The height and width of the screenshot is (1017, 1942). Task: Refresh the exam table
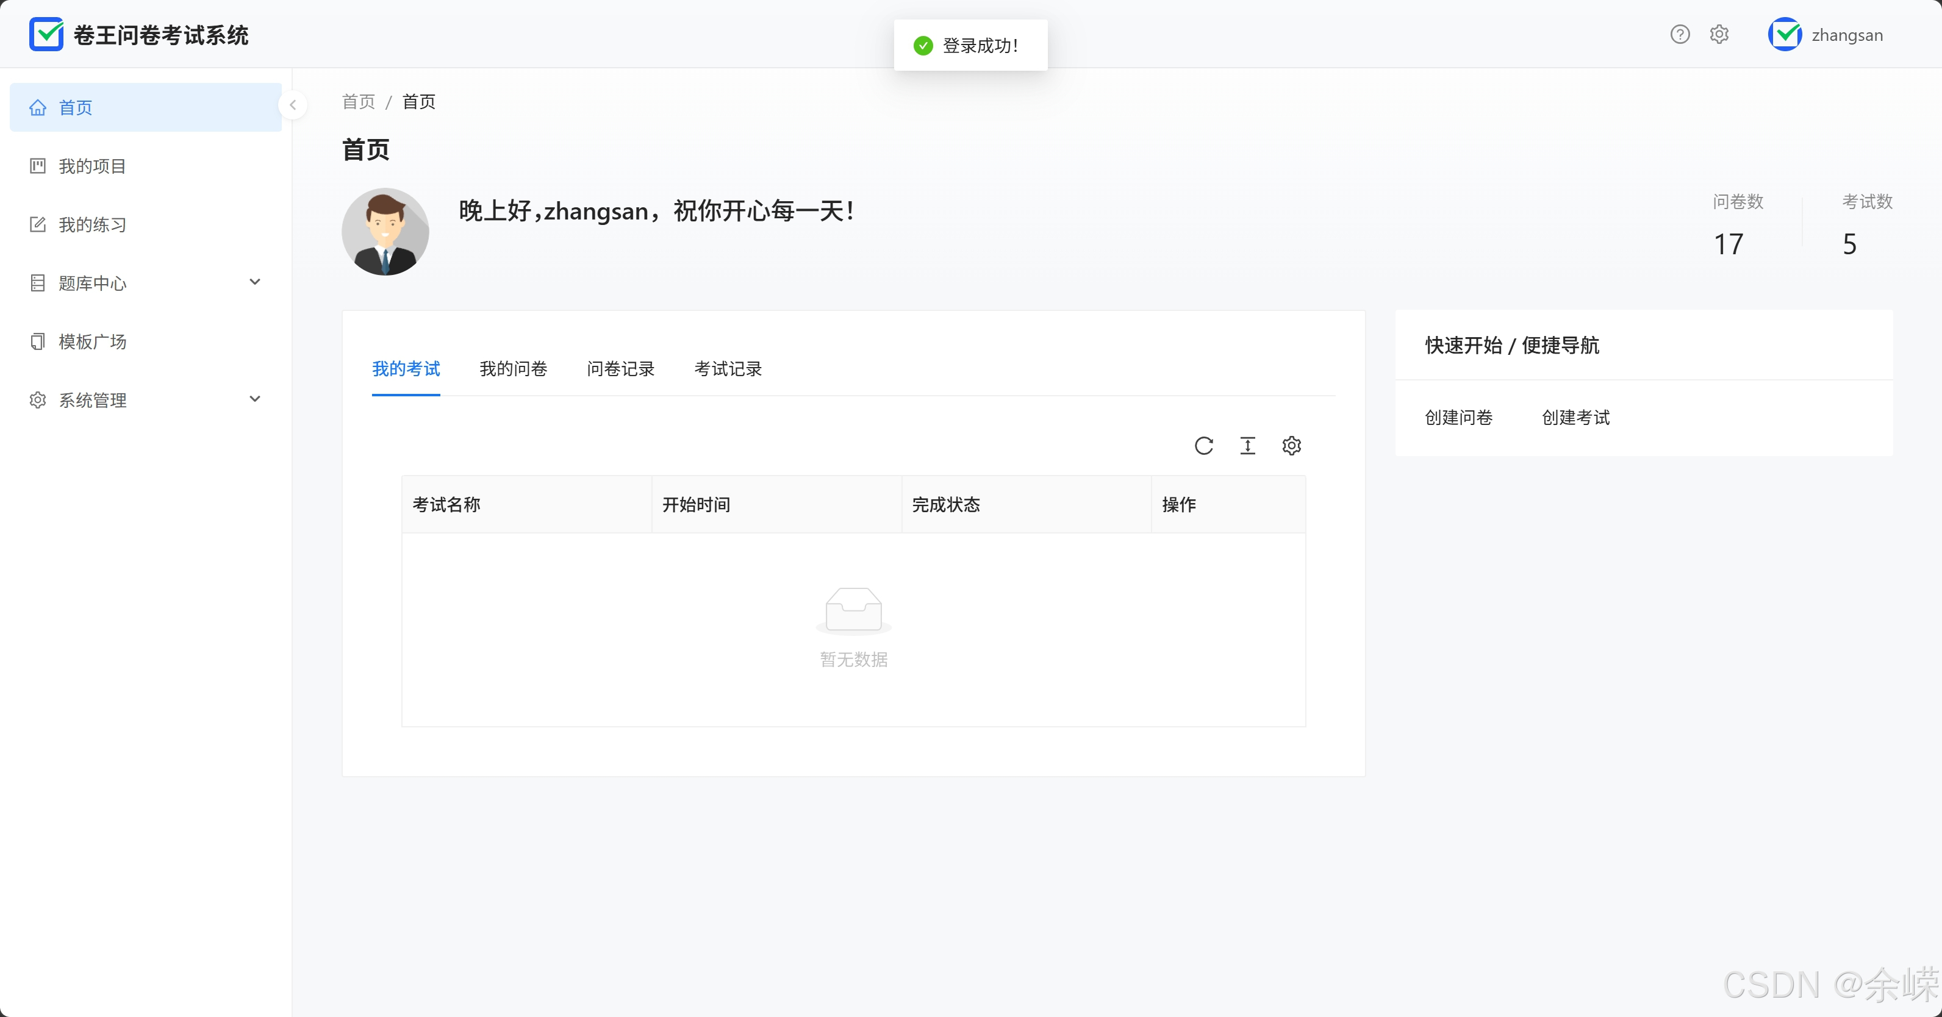coord(1204,446)
